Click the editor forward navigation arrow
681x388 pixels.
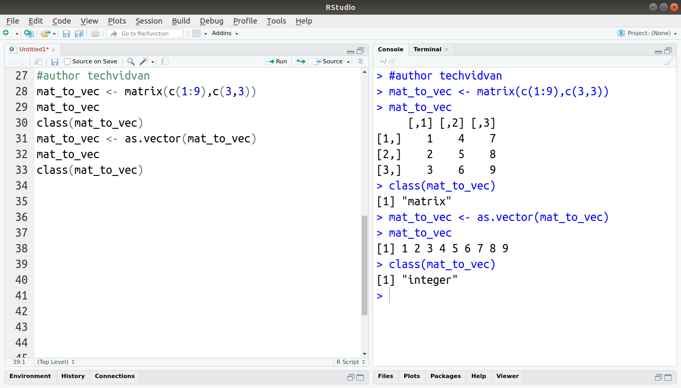[x=22, y=61]
